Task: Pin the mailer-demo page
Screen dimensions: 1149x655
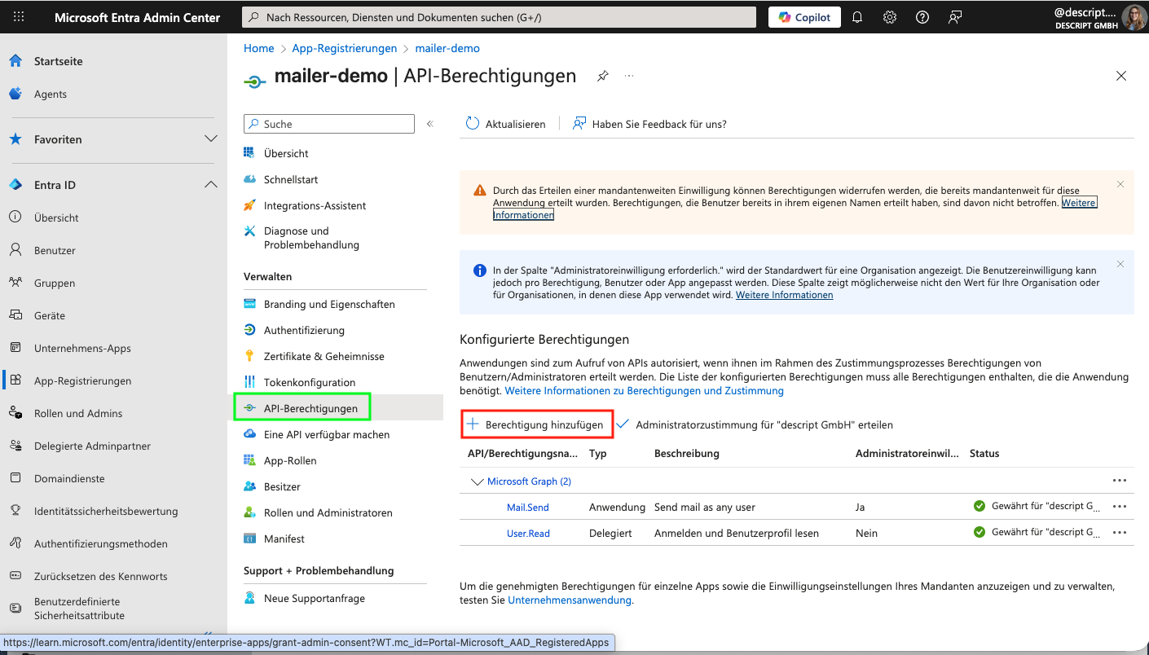Action: point(602,75)
